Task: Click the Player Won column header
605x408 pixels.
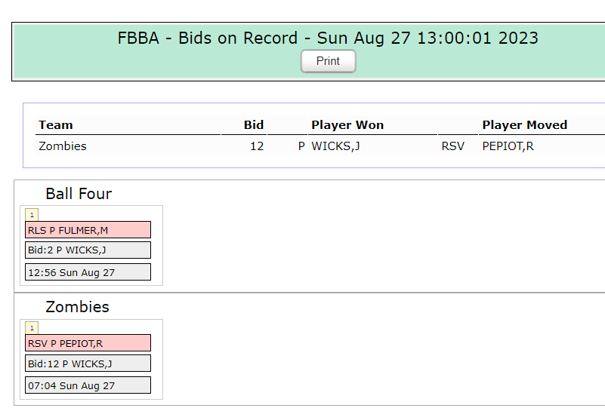Action: point(347,125)
